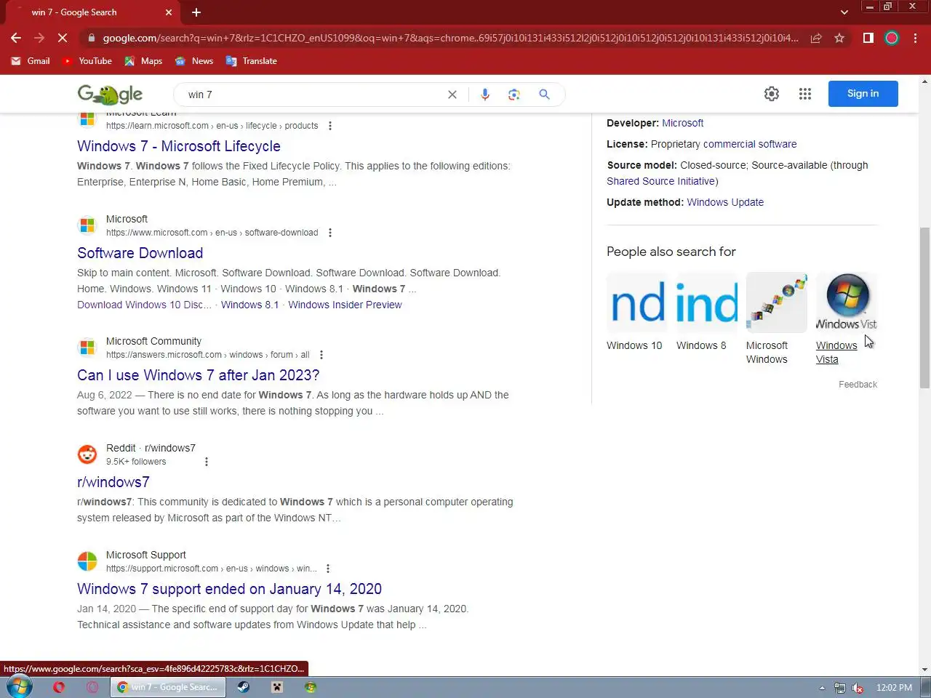Screen dimensions: 931x698
Task: Clear the search box text
Action: (x=452, y=95)
